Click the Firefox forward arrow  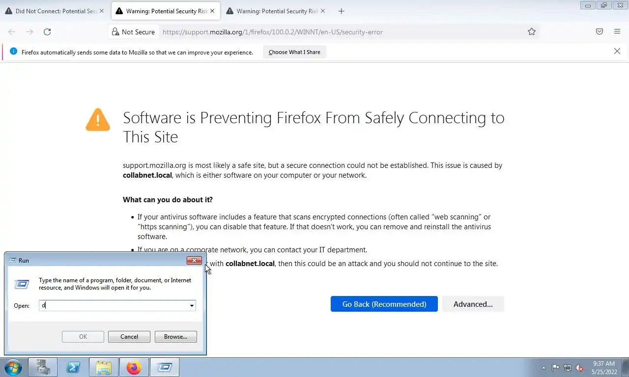click(29, 32)
